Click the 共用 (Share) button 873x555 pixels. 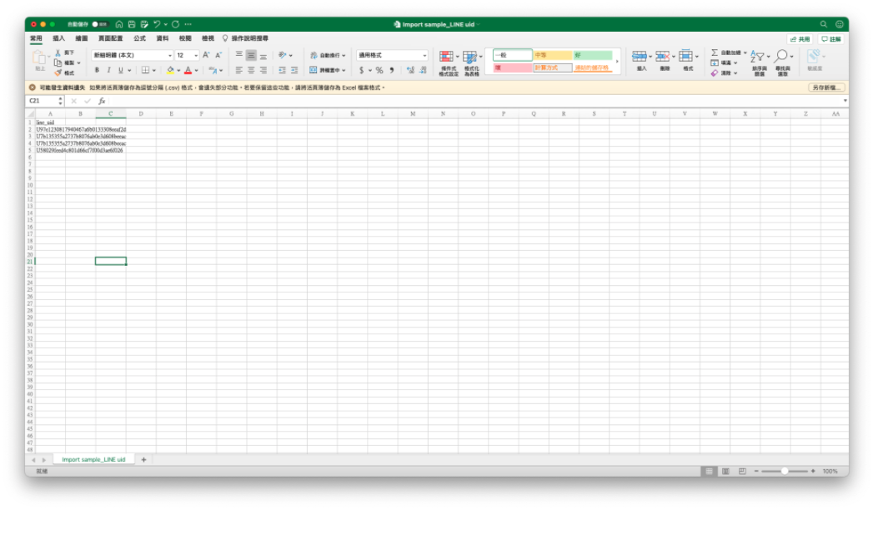[800, 39]
